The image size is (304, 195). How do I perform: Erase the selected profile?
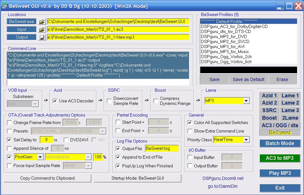(282, 79)
